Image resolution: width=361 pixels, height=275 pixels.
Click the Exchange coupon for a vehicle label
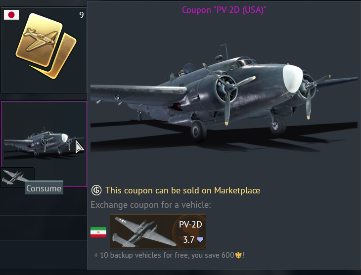151,205
